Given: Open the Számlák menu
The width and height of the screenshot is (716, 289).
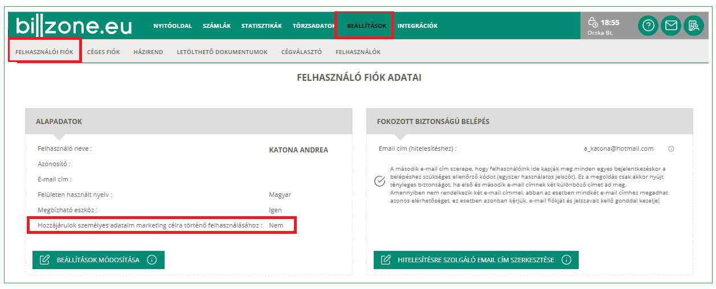Looking at the screenshot, I should (216, 26).
